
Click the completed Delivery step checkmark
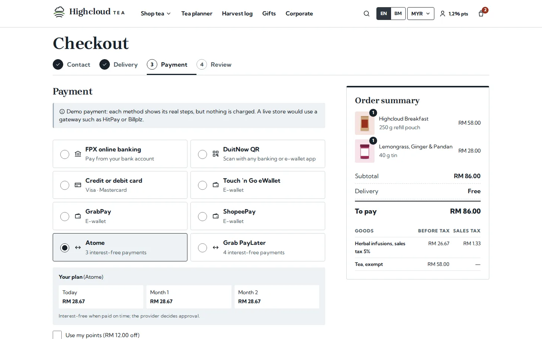tap(105, 64)
